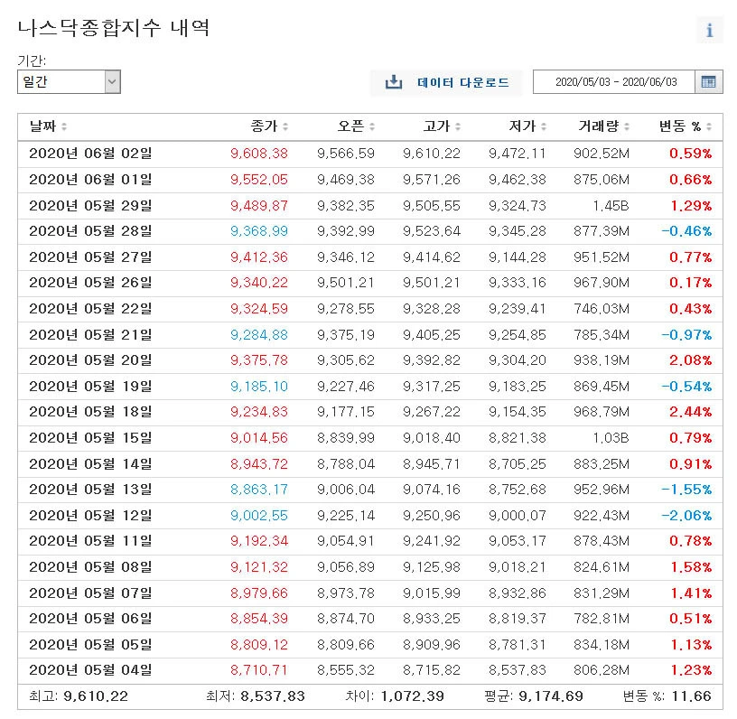Click the summary 변동 % value 11.66
Viewport: 737px width, 719px height.
(x=692, y=696)
